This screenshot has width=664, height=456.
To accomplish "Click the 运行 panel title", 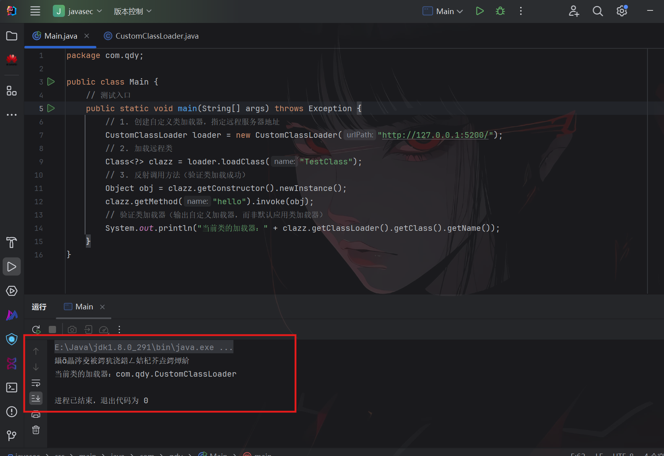I will coord(39,307).
